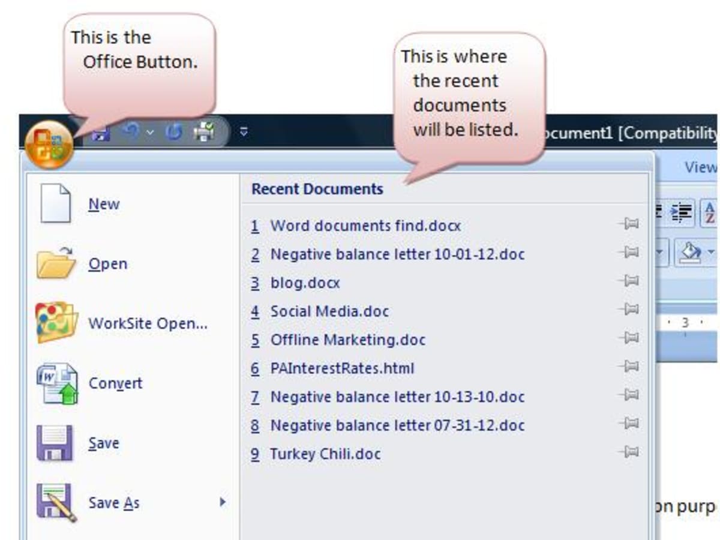Click the printer icon in Quick Access Toolbar

click(204, 131)
